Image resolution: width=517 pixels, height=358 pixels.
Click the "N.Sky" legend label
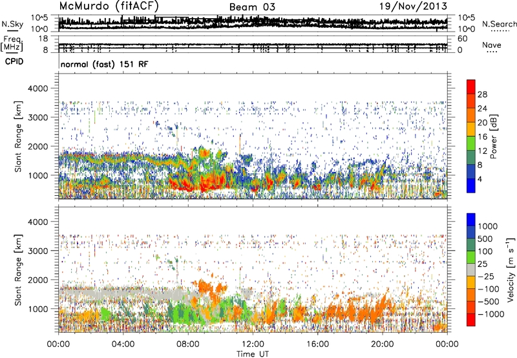[x=12, y=24]
